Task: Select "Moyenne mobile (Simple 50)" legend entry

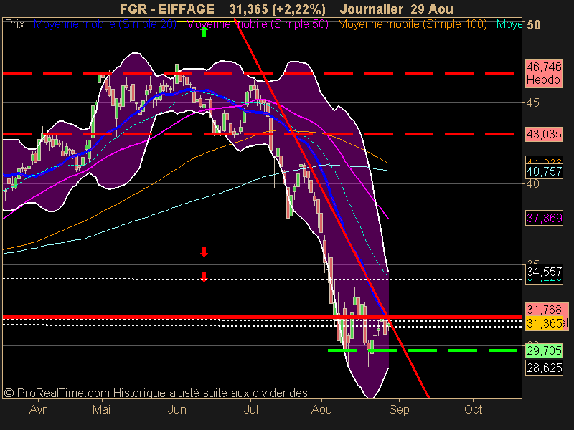Action: point(257,24)
